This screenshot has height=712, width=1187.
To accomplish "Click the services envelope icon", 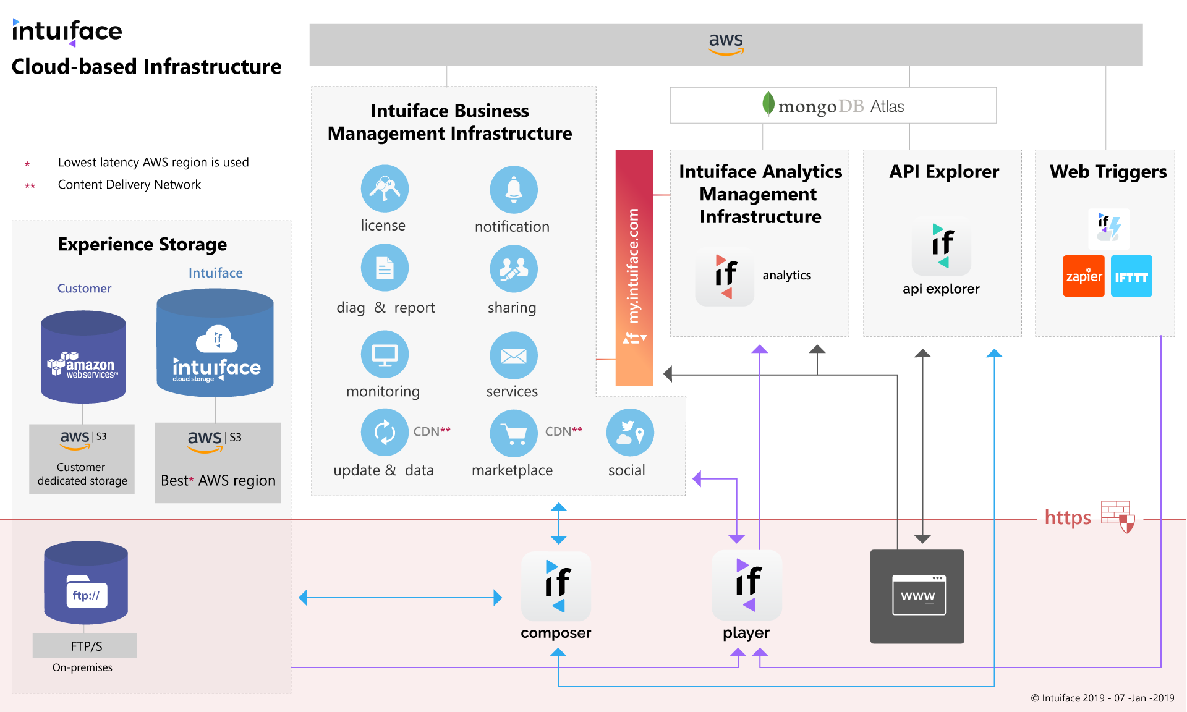I will pos(514,355).
